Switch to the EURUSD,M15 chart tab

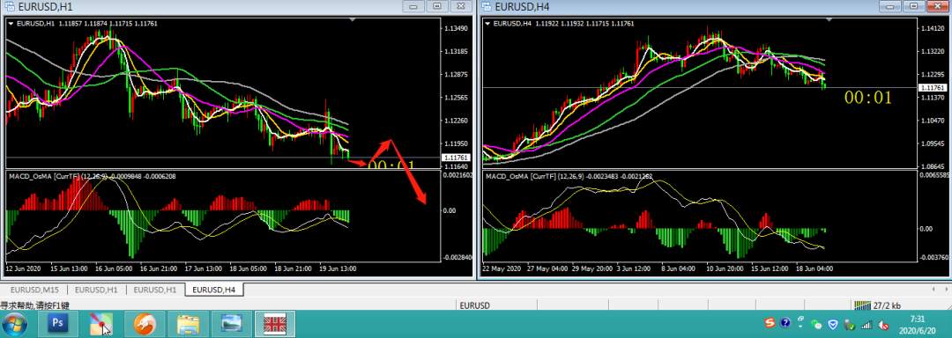(x=34, y=290)
